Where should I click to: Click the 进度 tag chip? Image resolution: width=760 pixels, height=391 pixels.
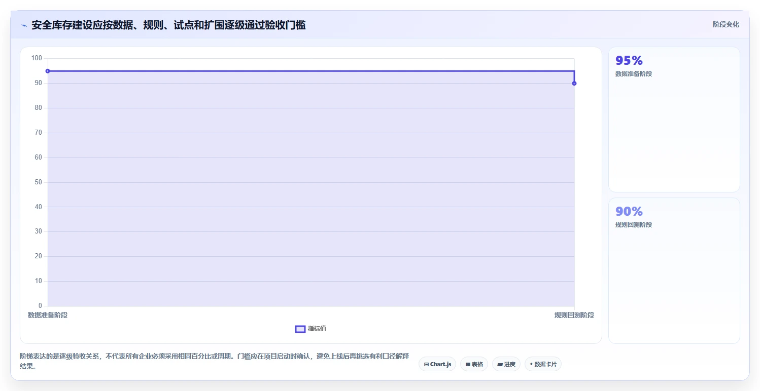point(506,364)
